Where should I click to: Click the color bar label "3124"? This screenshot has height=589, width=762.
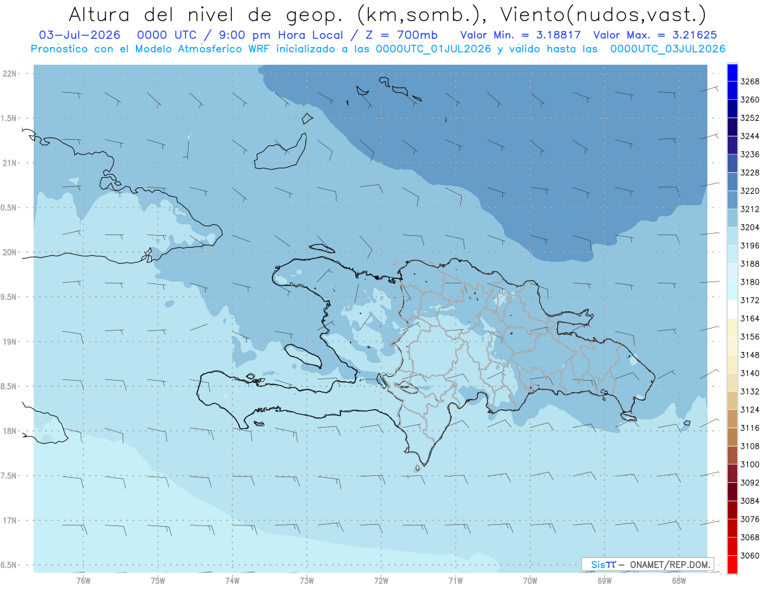tap(749, 409)
